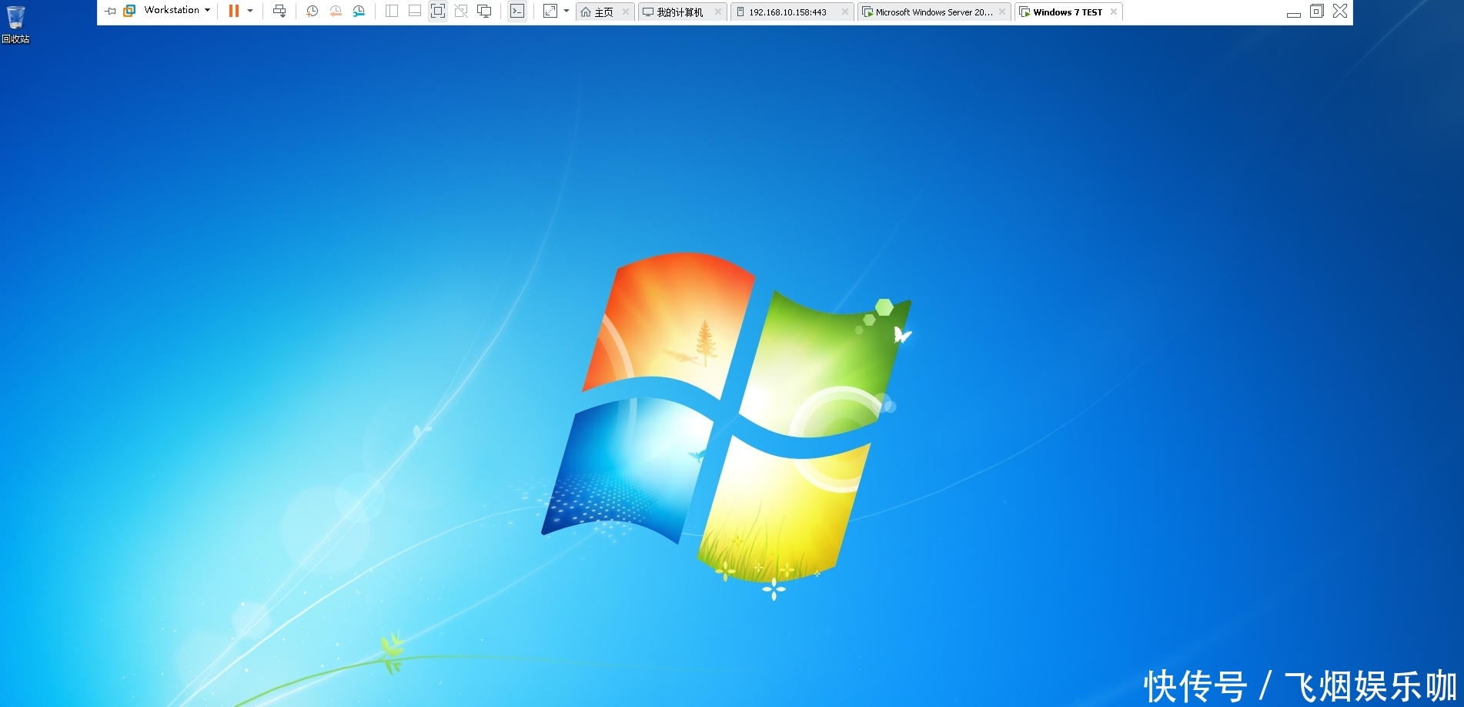The width and height of the screenshot is (1464, 707).
Task: Open the console view
Action: (x=517, y=11)
